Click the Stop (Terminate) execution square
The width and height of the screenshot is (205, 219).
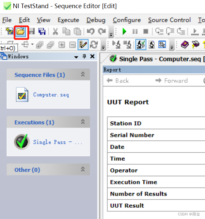coord(146,31)
